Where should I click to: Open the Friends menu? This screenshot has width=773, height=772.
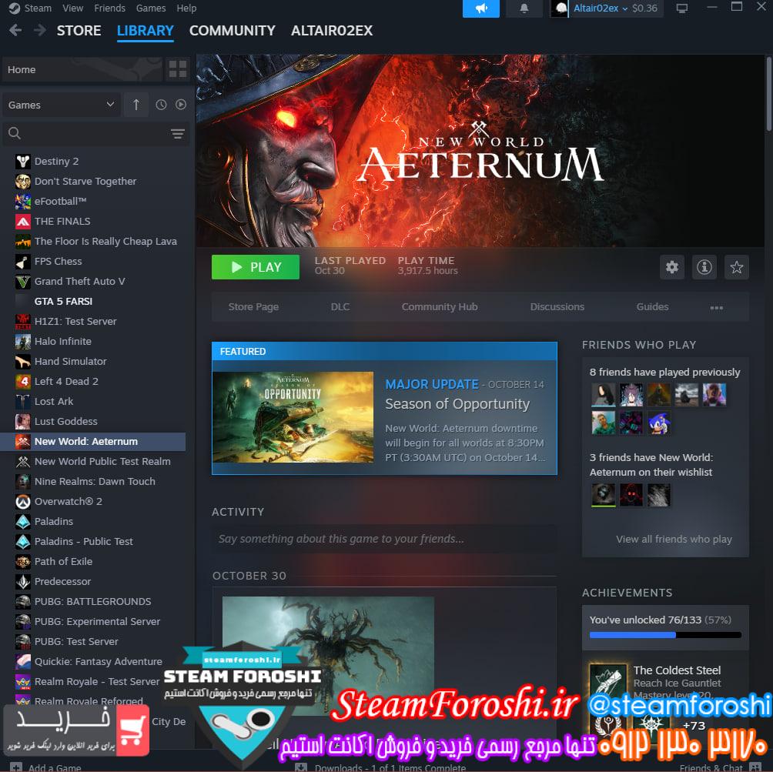coord(109,8)
